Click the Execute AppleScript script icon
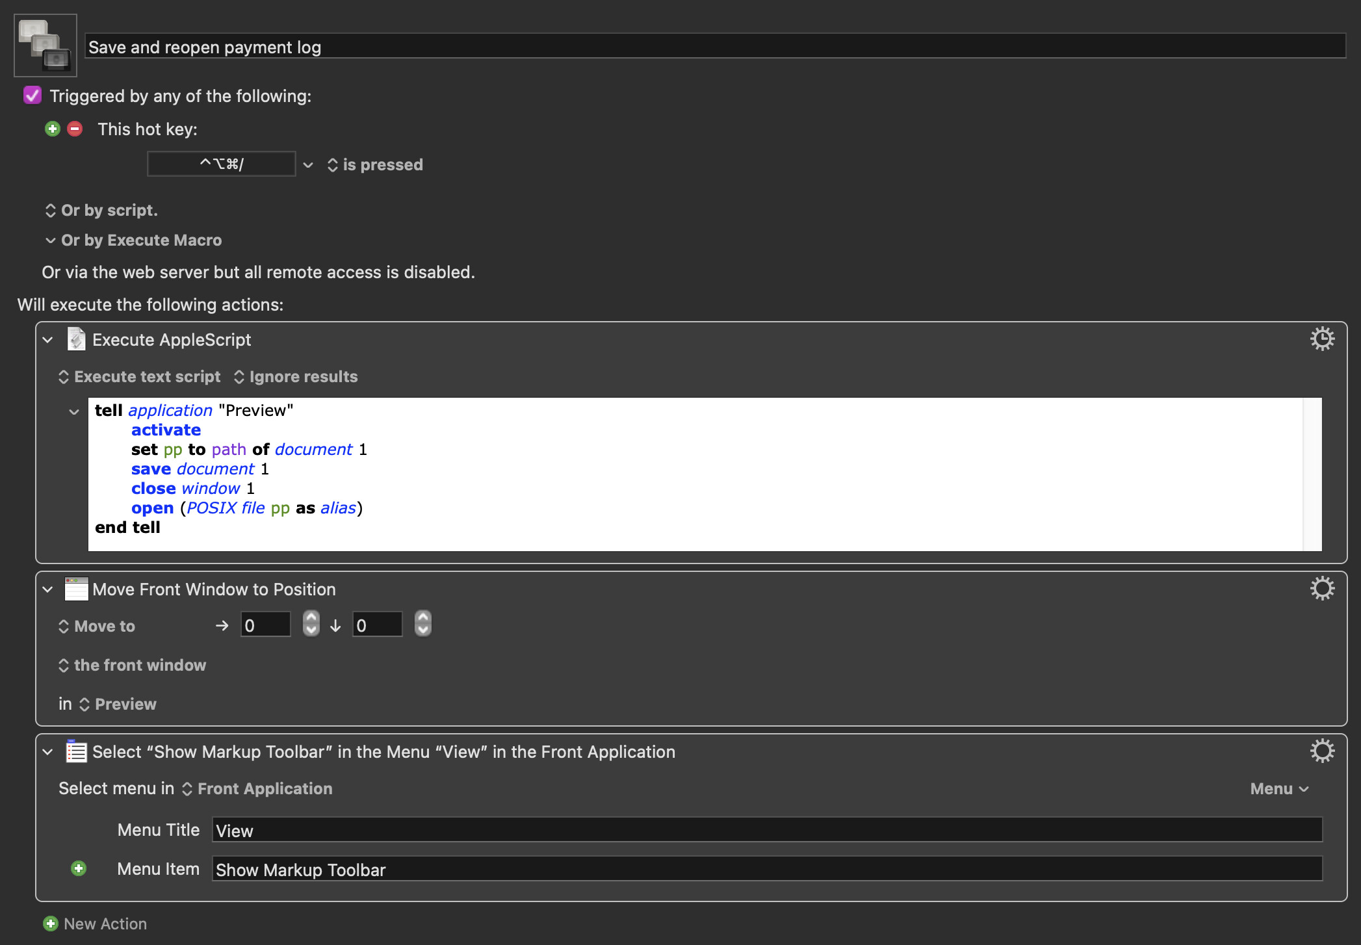Image resolution: width=1361 pixels, height=945 pixels. [76, 339]
